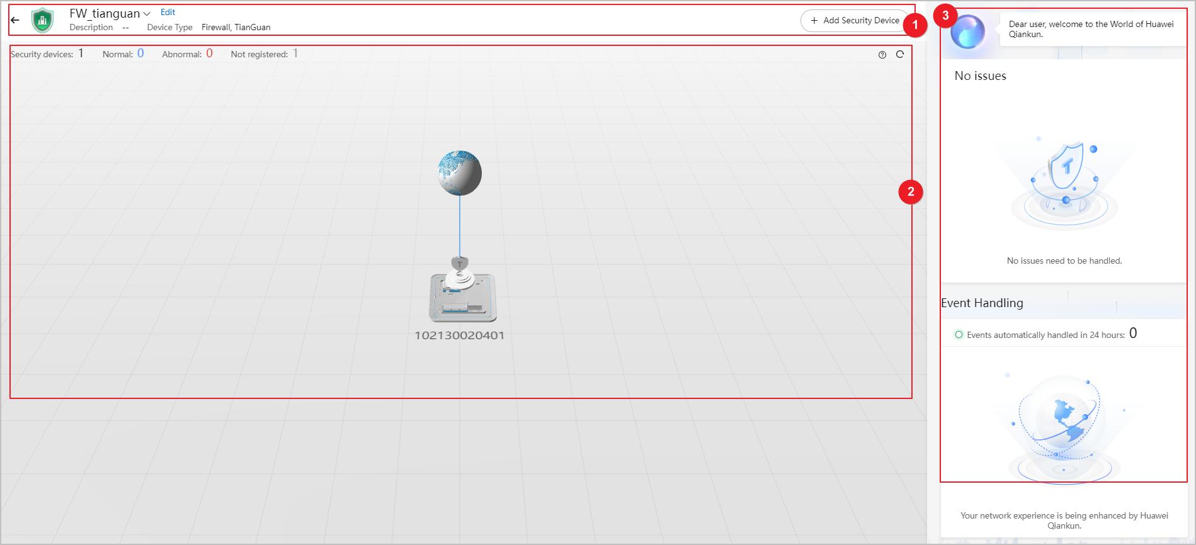
Task: Click the globe illustration under Event Handling
Action: 1064,428
